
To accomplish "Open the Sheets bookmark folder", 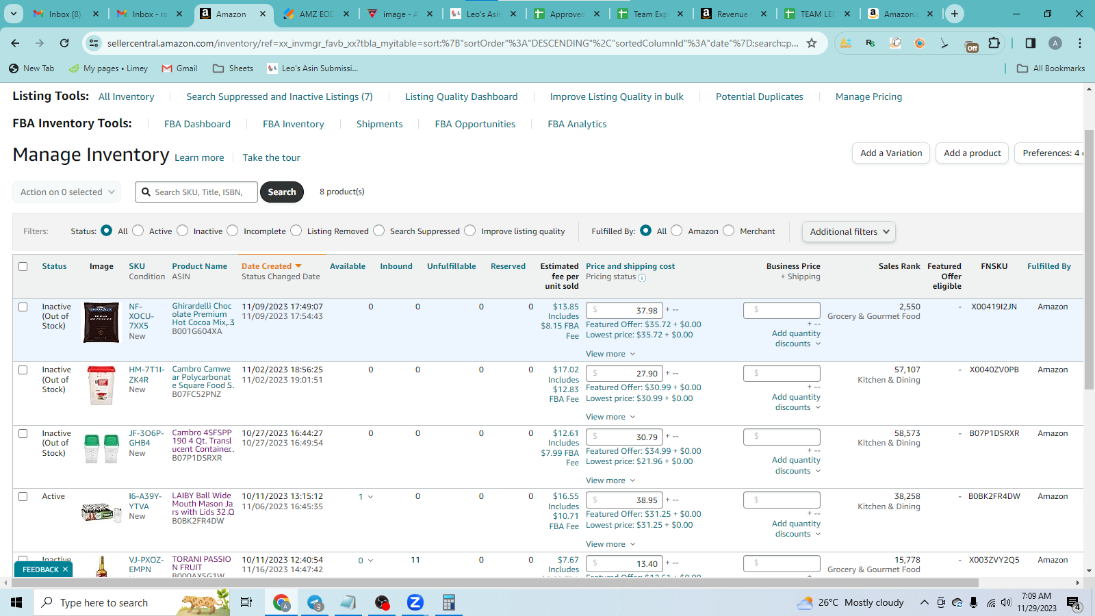I will pos(233,68).
